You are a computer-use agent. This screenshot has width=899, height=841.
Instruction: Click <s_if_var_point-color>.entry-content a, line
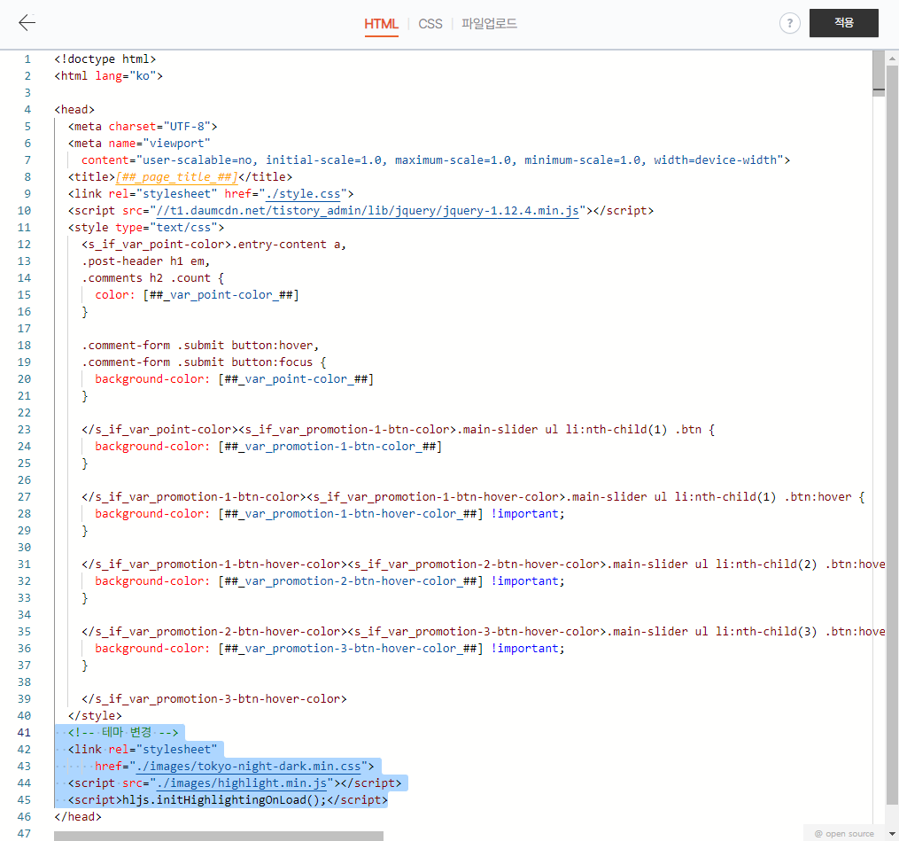(x=213, y=245)
